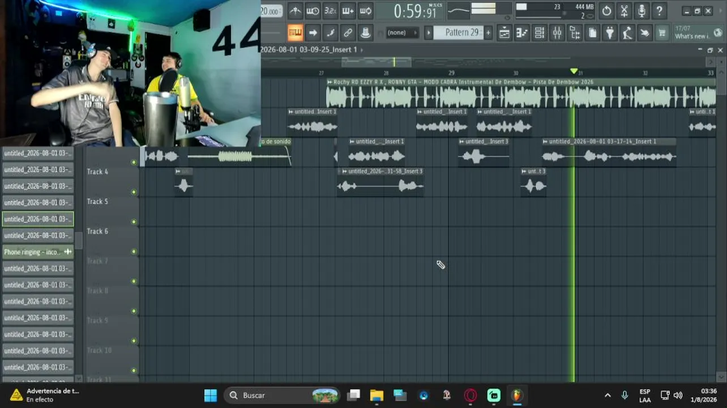This screenshot has height=408, width=727.
Task: Toggle the metronome in the top toolbar
Action: 295,11
